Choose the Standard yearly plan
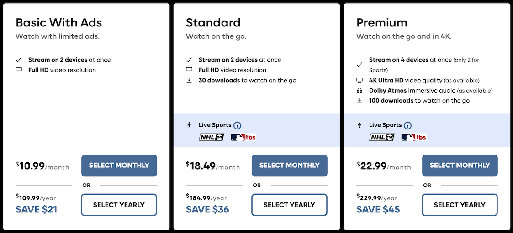 tap(289, 205)
